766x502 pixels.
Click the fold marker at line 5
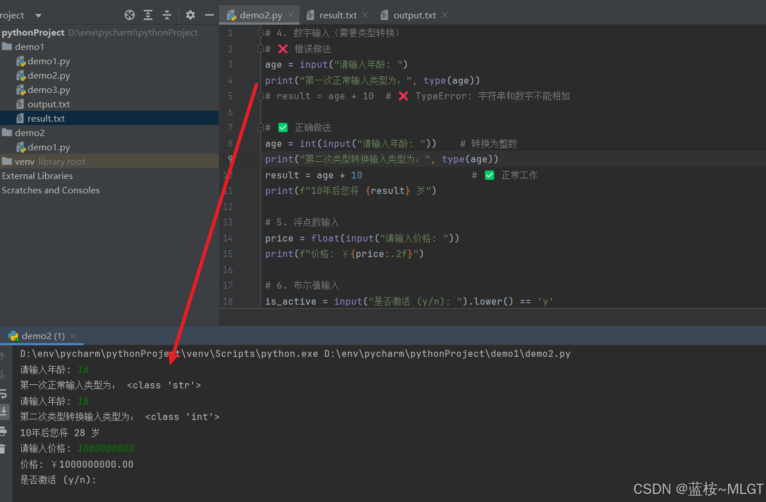(x=260, y=96)
